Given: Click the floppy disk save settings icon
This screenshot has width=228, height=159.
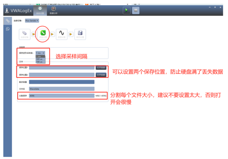Looking at the screenshot, I should coord(80,34).
